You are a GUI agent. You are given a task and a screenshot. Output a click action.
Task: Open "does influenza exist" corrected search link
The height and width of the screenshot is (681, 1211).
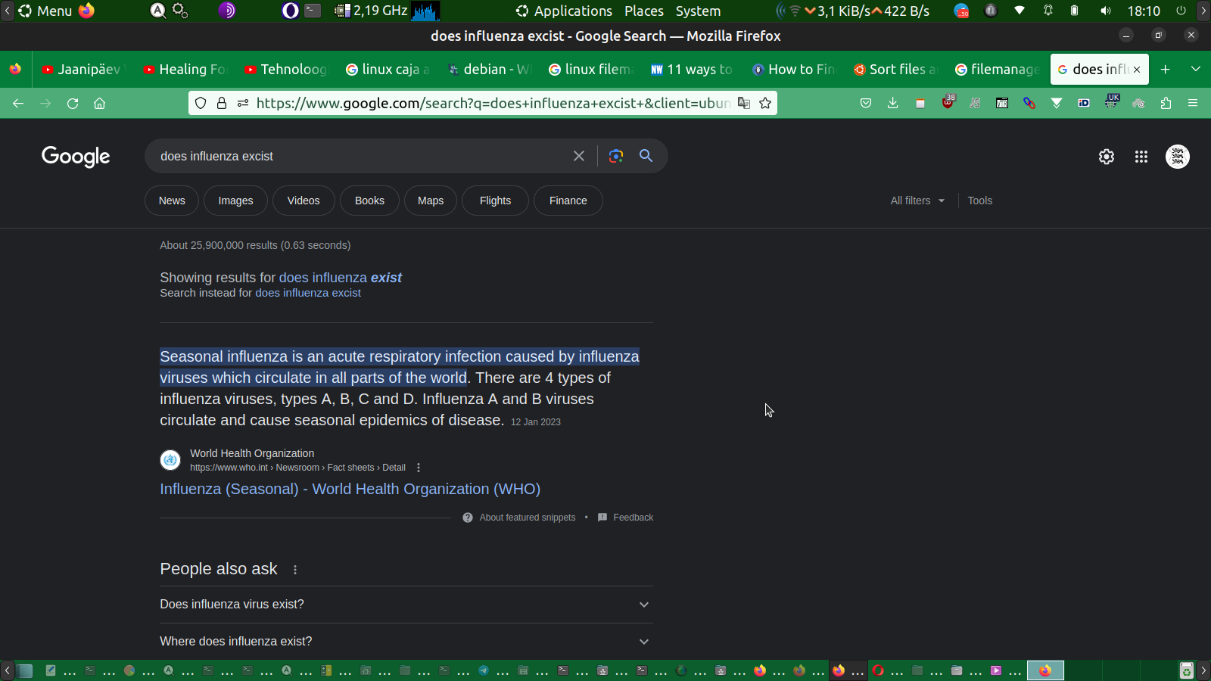click(x=341, y=278)
